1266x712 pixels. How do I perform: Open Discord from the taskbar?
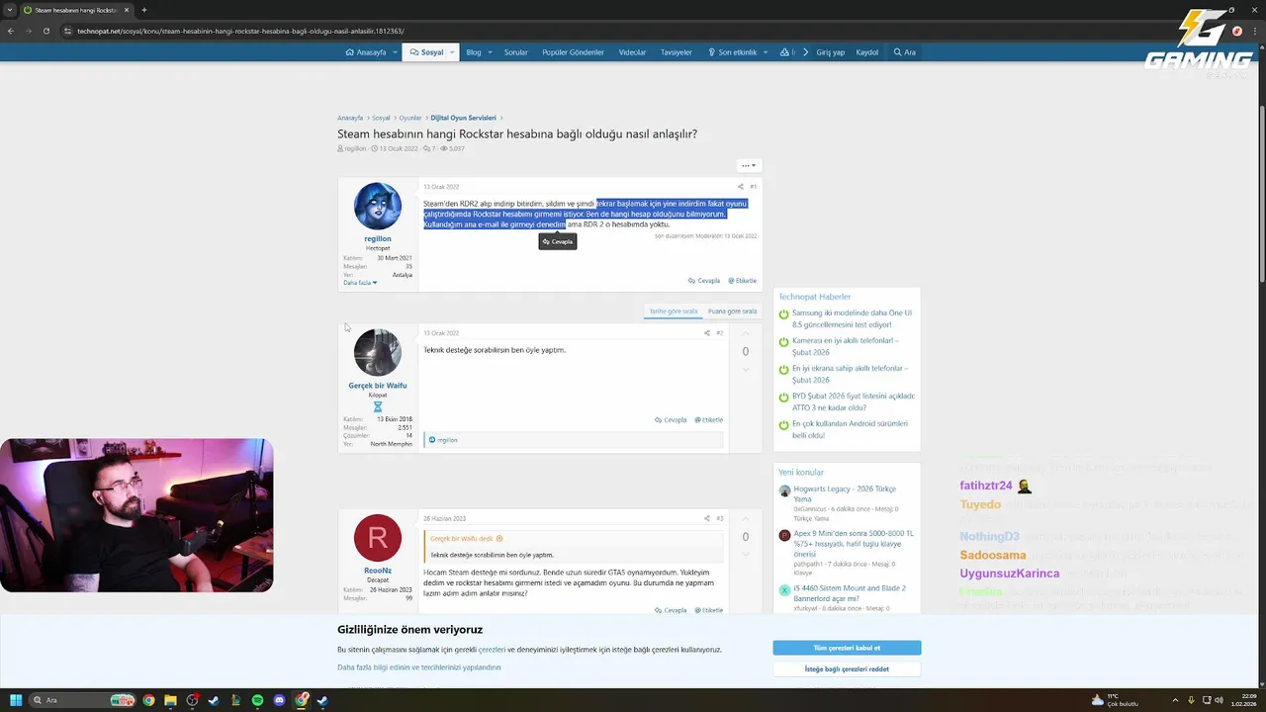click(x=279, y=700)
